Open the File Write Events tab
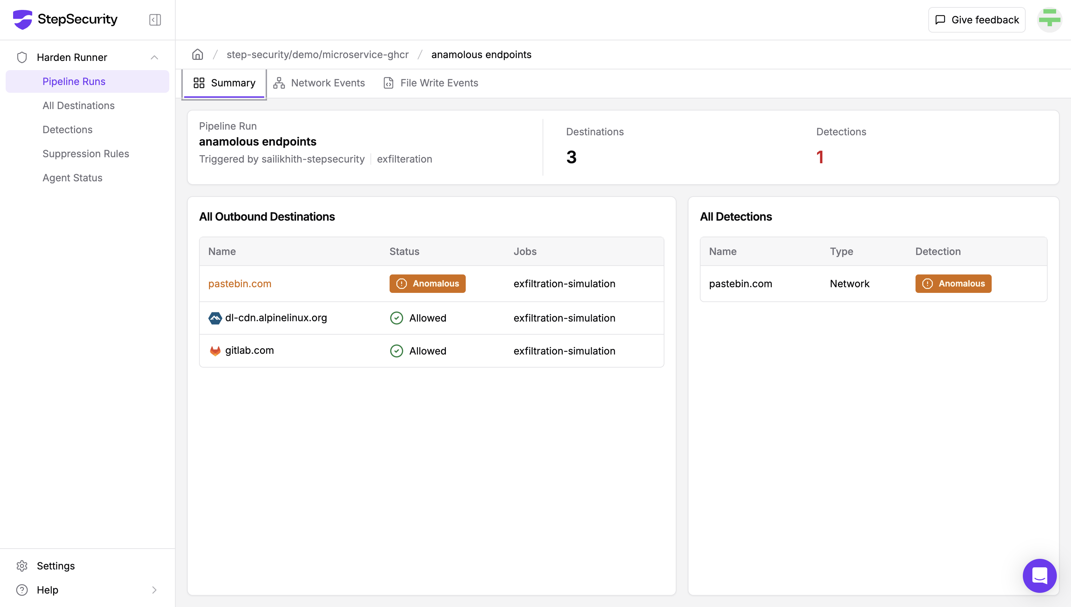This screenshot has height=607, width=1071. (431, 83)
